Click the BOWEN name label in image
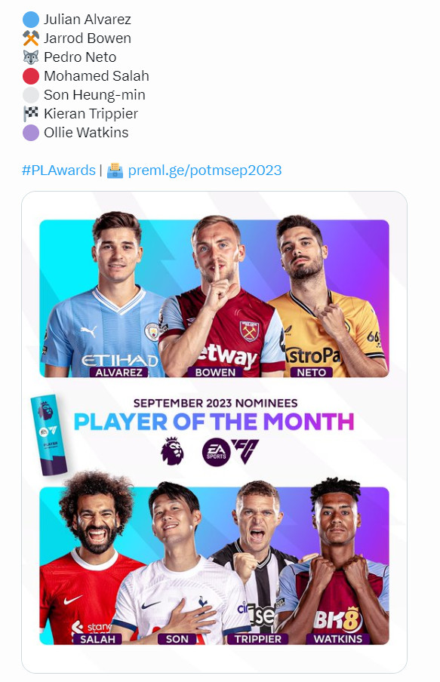440x682 pixels. 215,373
